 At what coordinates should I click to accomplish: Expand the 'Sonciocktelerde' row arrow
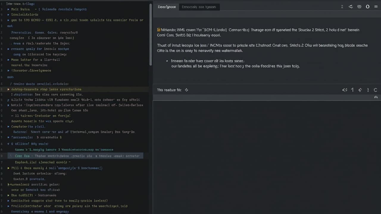click(x=8, y=15)
